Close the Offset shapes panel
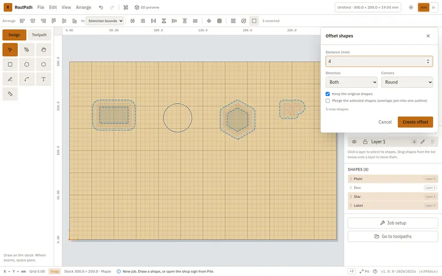This screenshot has width=442, height=276. point(428,36)
